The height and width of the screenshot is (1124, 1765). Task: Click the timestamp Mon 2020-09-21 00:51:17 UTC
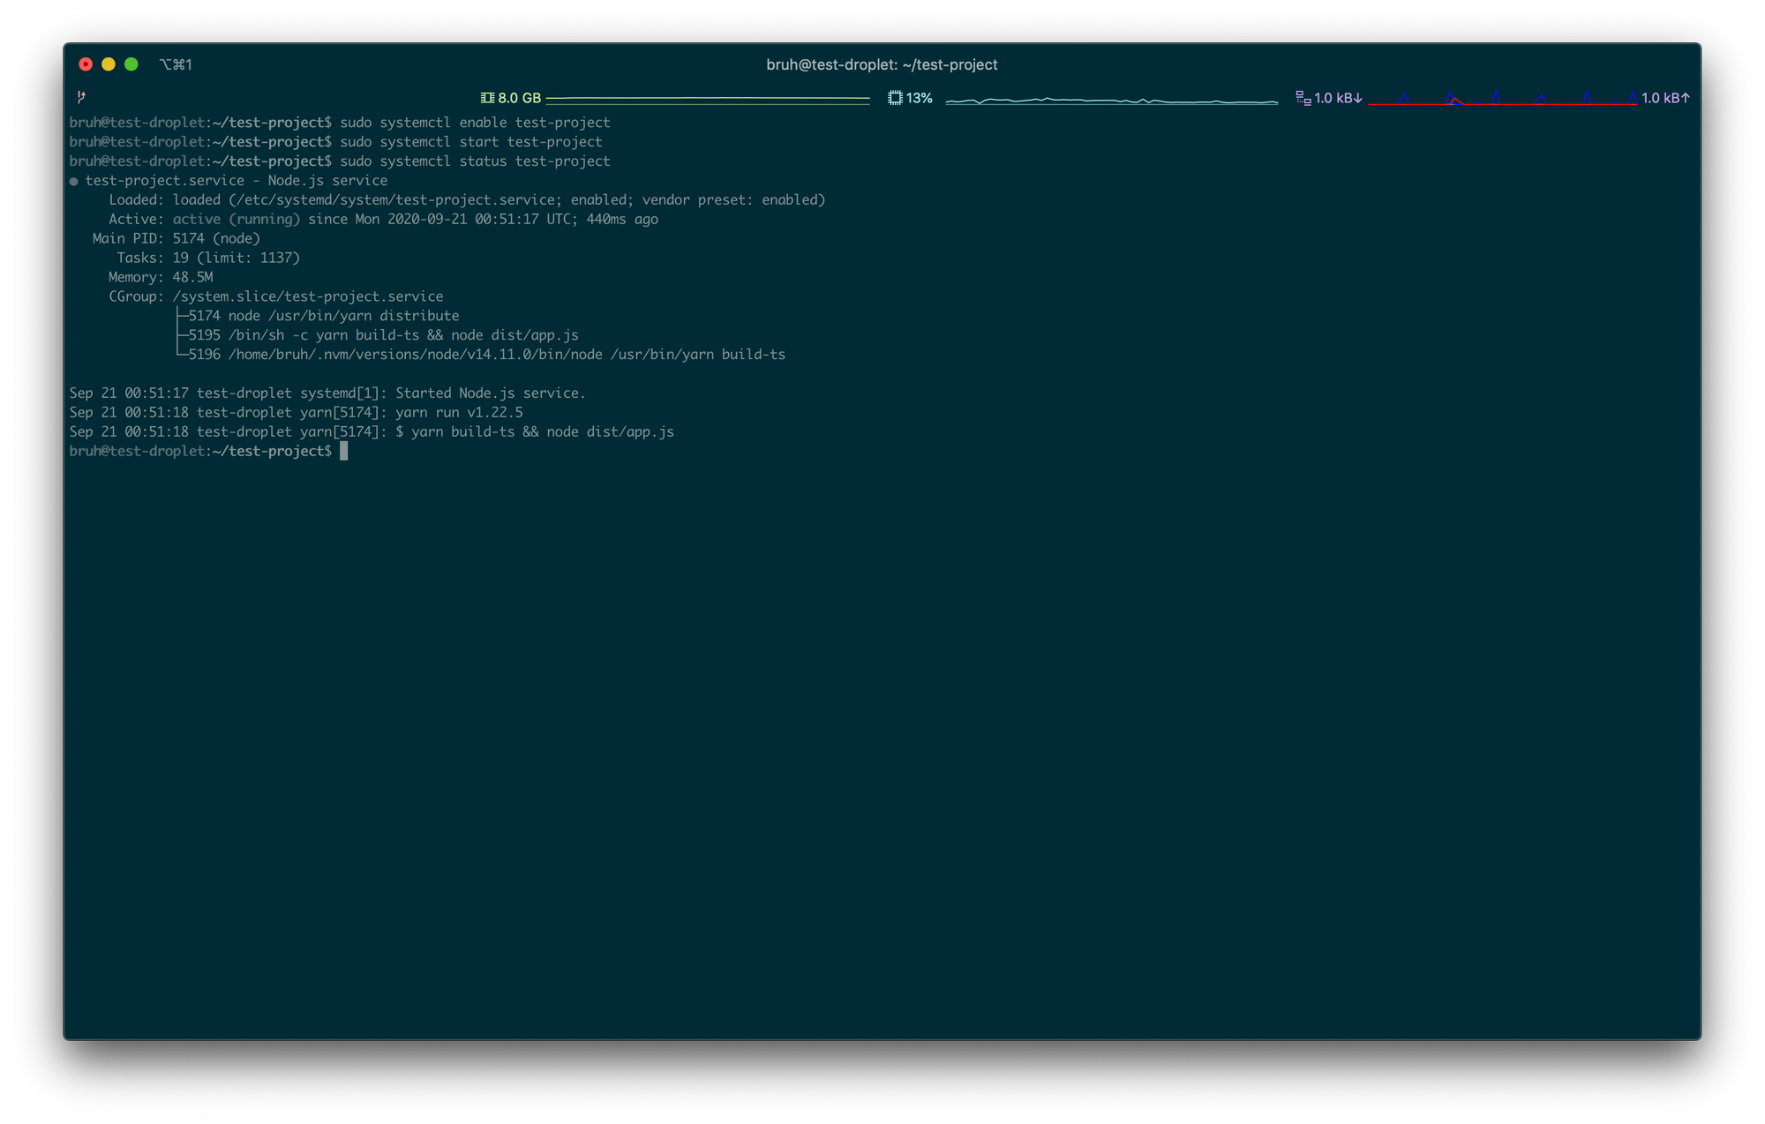click(463, 220)
